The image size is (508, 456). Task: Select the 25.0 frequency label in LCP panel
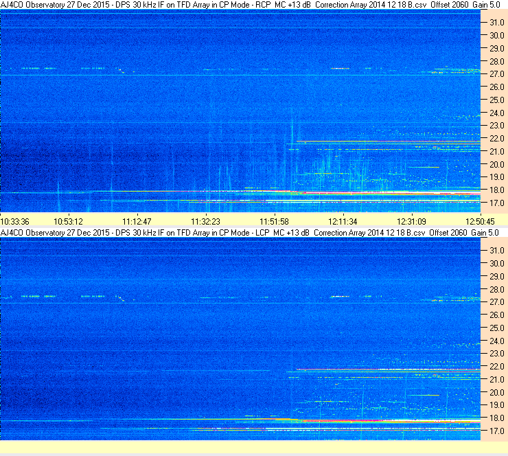tap(497, 328)
